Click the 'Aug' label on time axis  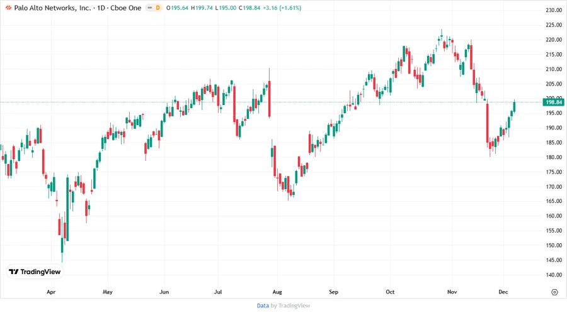[277, 292]
